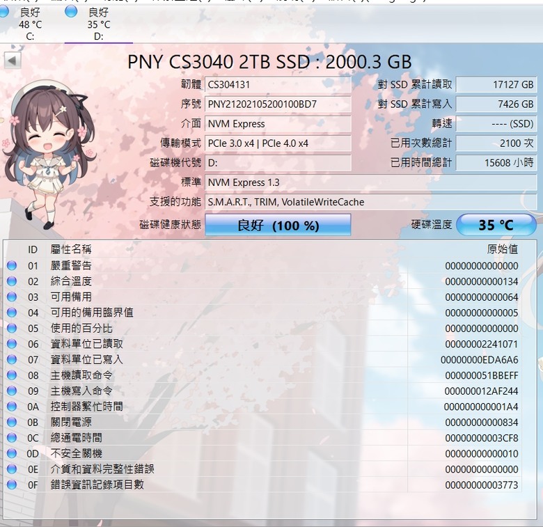Viewport: 543px width, 527px height.
Task: Click raw value 0000002241071
Action: [482, 344]
